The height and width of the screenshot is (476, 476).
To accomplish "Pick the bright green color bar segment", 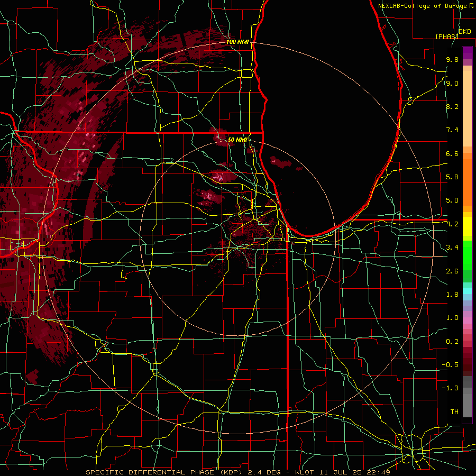I will pos(467,255).
